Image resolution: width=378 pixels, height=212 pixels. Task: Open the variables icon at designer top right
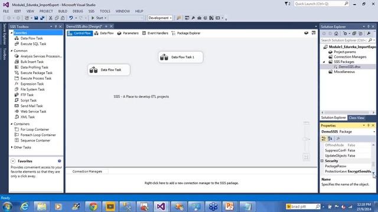(306, 33)
